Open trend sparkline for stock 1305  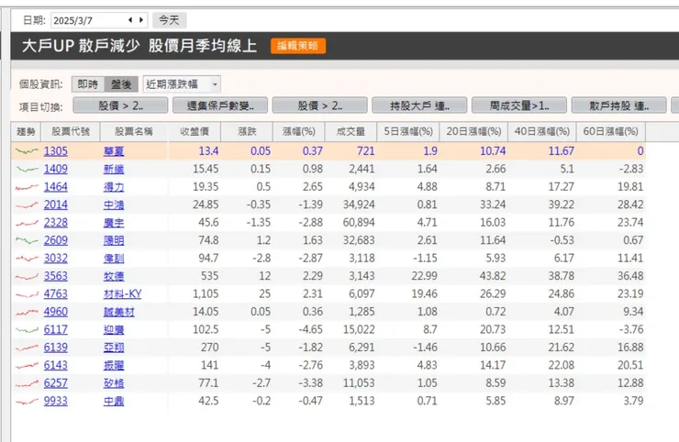(x=27, y=151)
